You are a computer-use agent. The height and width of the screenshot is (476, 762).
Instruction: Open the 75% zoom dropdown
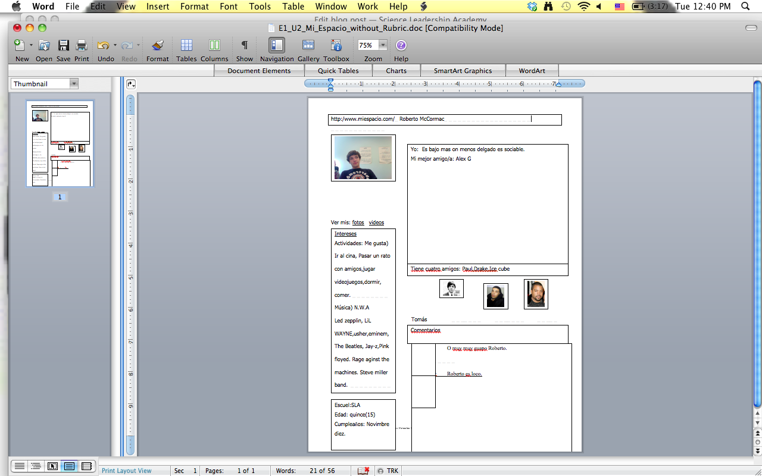point(383,45)
